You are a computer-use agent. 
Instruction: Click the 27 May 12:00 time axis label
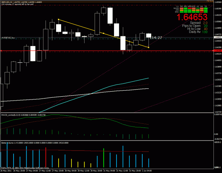[x=45, y=171]
